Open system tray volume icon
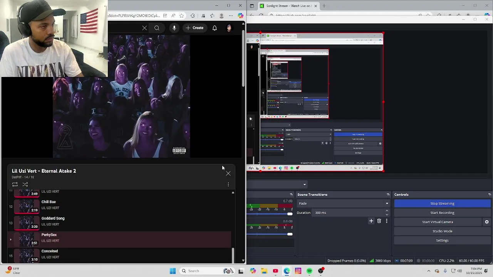This screenshot has height=277, width=493. (459, 271)
